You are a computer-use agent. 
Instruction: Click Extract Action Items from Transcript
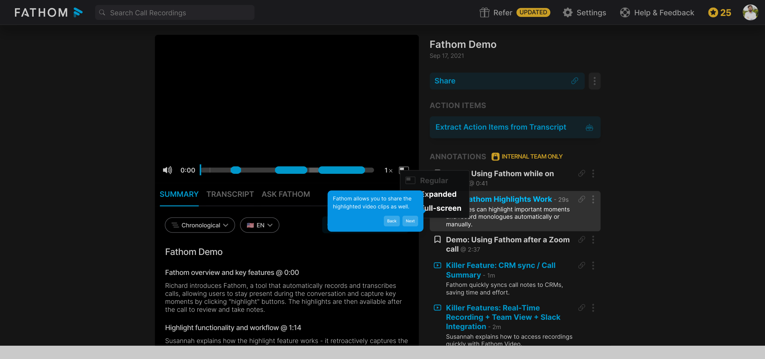(x=515, y=127)
